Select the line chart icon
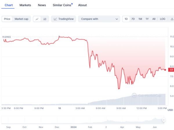The height and width of the screenshot is (130, 174). (x=37, y=19)
